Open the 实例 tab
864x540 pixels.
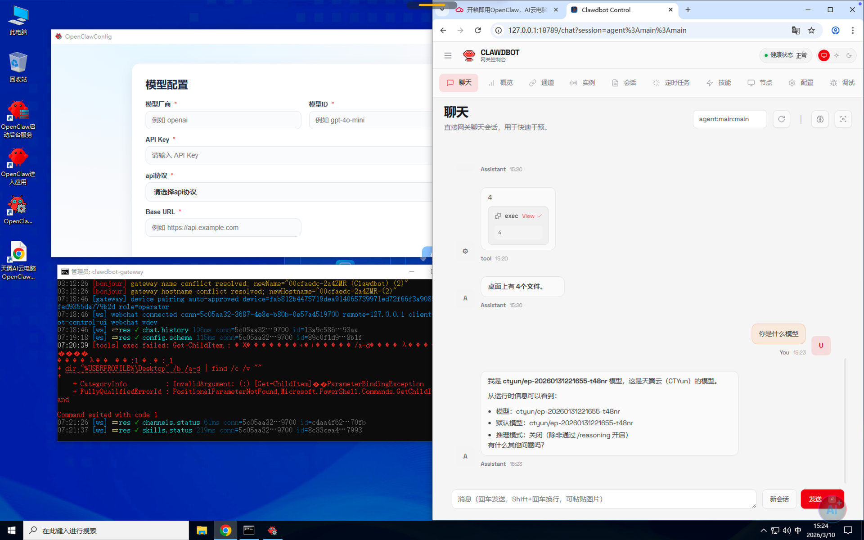point(582,83)
